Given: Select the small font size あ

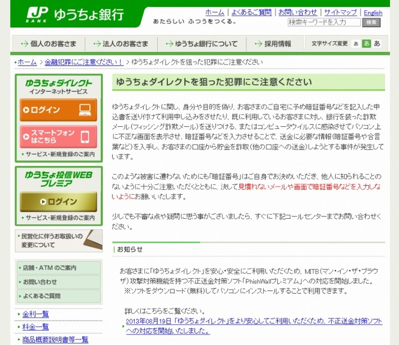Looking at the screenshot, I should pyautogui.click(x=356, y=44).
